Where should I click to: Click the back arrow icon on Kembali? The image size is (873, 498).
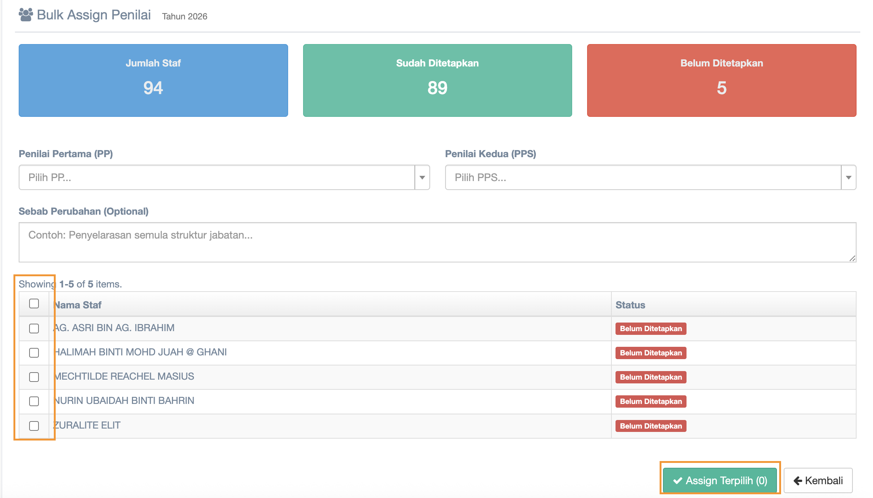click(x=798, y=480)
